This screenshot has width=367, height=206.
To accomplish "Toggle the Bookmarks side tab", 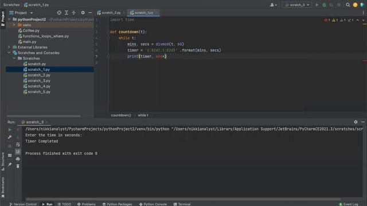I will coord(3,188).
